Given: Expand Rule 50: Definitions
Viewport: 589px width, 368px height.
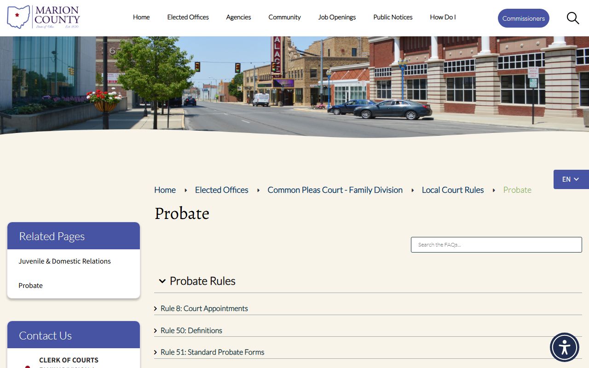Looking at the screenshot, I should pyautogui.click(x=191, y=331).
